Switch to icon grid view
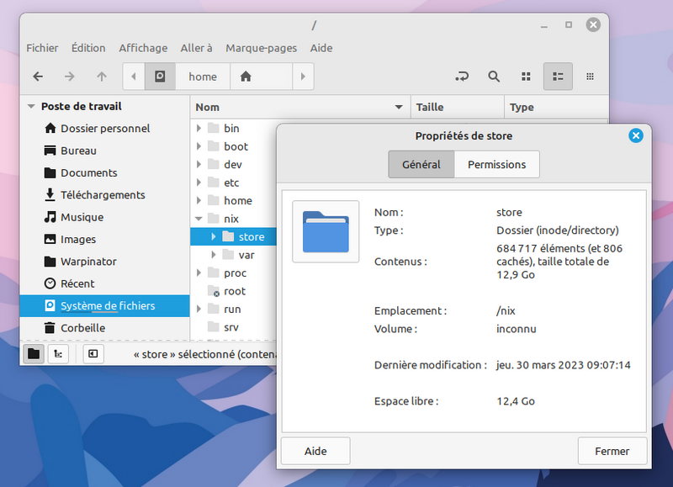 click(x=526, y=77)
